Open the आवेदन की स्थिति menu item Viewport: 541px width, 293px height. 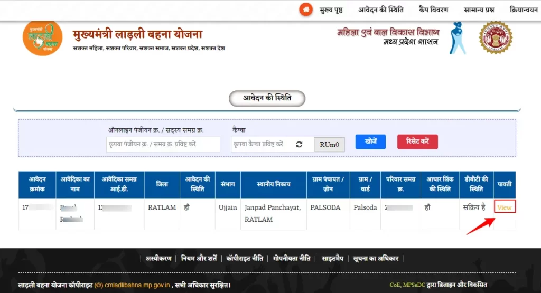380,10
